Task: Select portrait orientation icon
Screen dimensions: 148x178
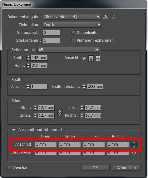Action: click(x=91, y=58)
